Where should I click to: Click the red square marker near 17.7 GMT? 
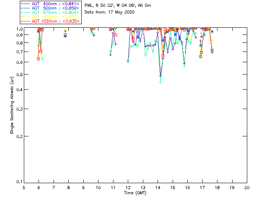[212, 50]
